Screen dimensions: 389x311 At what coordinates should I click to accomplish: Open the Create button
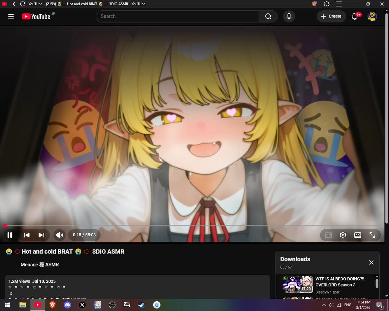pyautogui.click(x=331, y=16)
